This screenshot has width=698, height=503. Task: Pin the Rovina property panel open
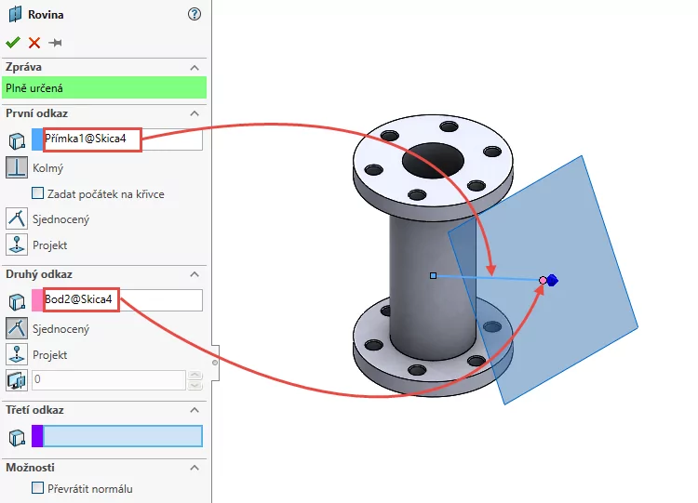click(56, 43)
